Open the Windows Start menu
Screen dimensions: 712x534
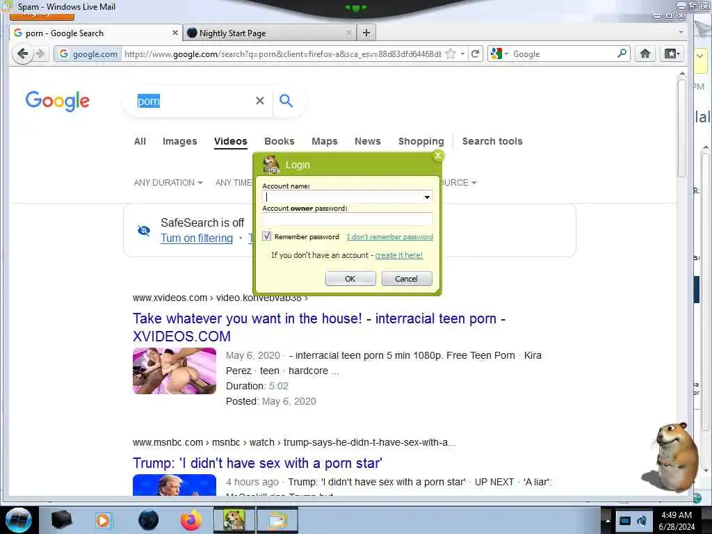click(19, 520)
